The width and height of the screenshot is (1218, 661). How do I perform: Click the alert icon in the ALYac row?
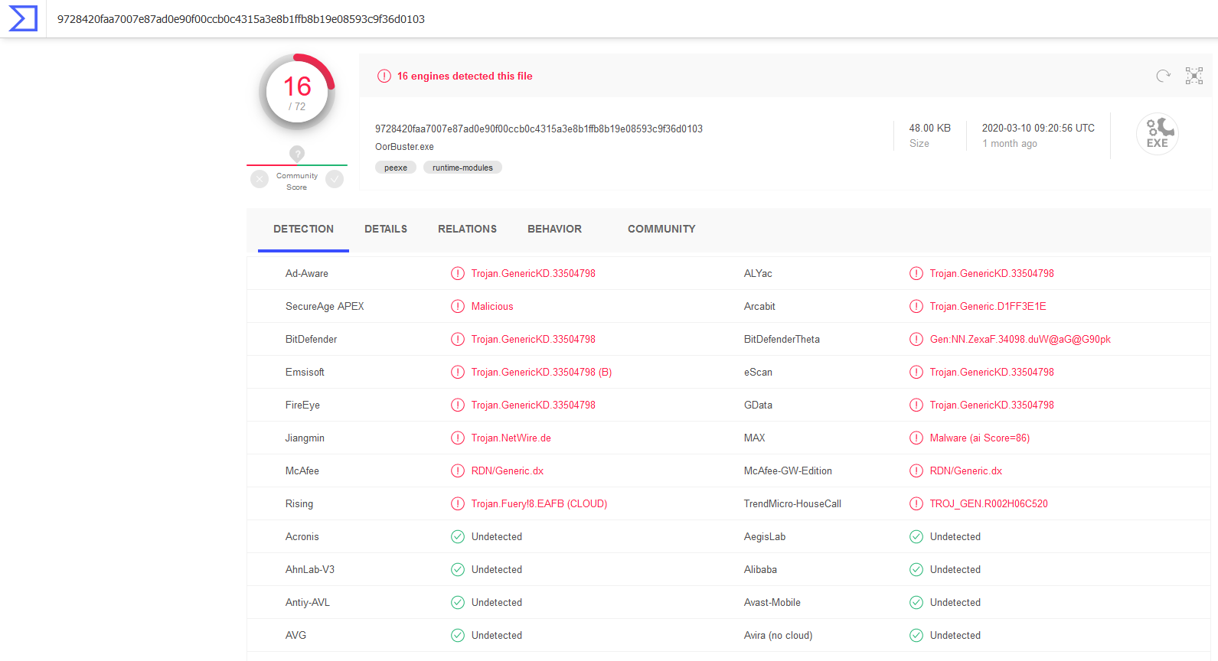[x=916, y=273]
